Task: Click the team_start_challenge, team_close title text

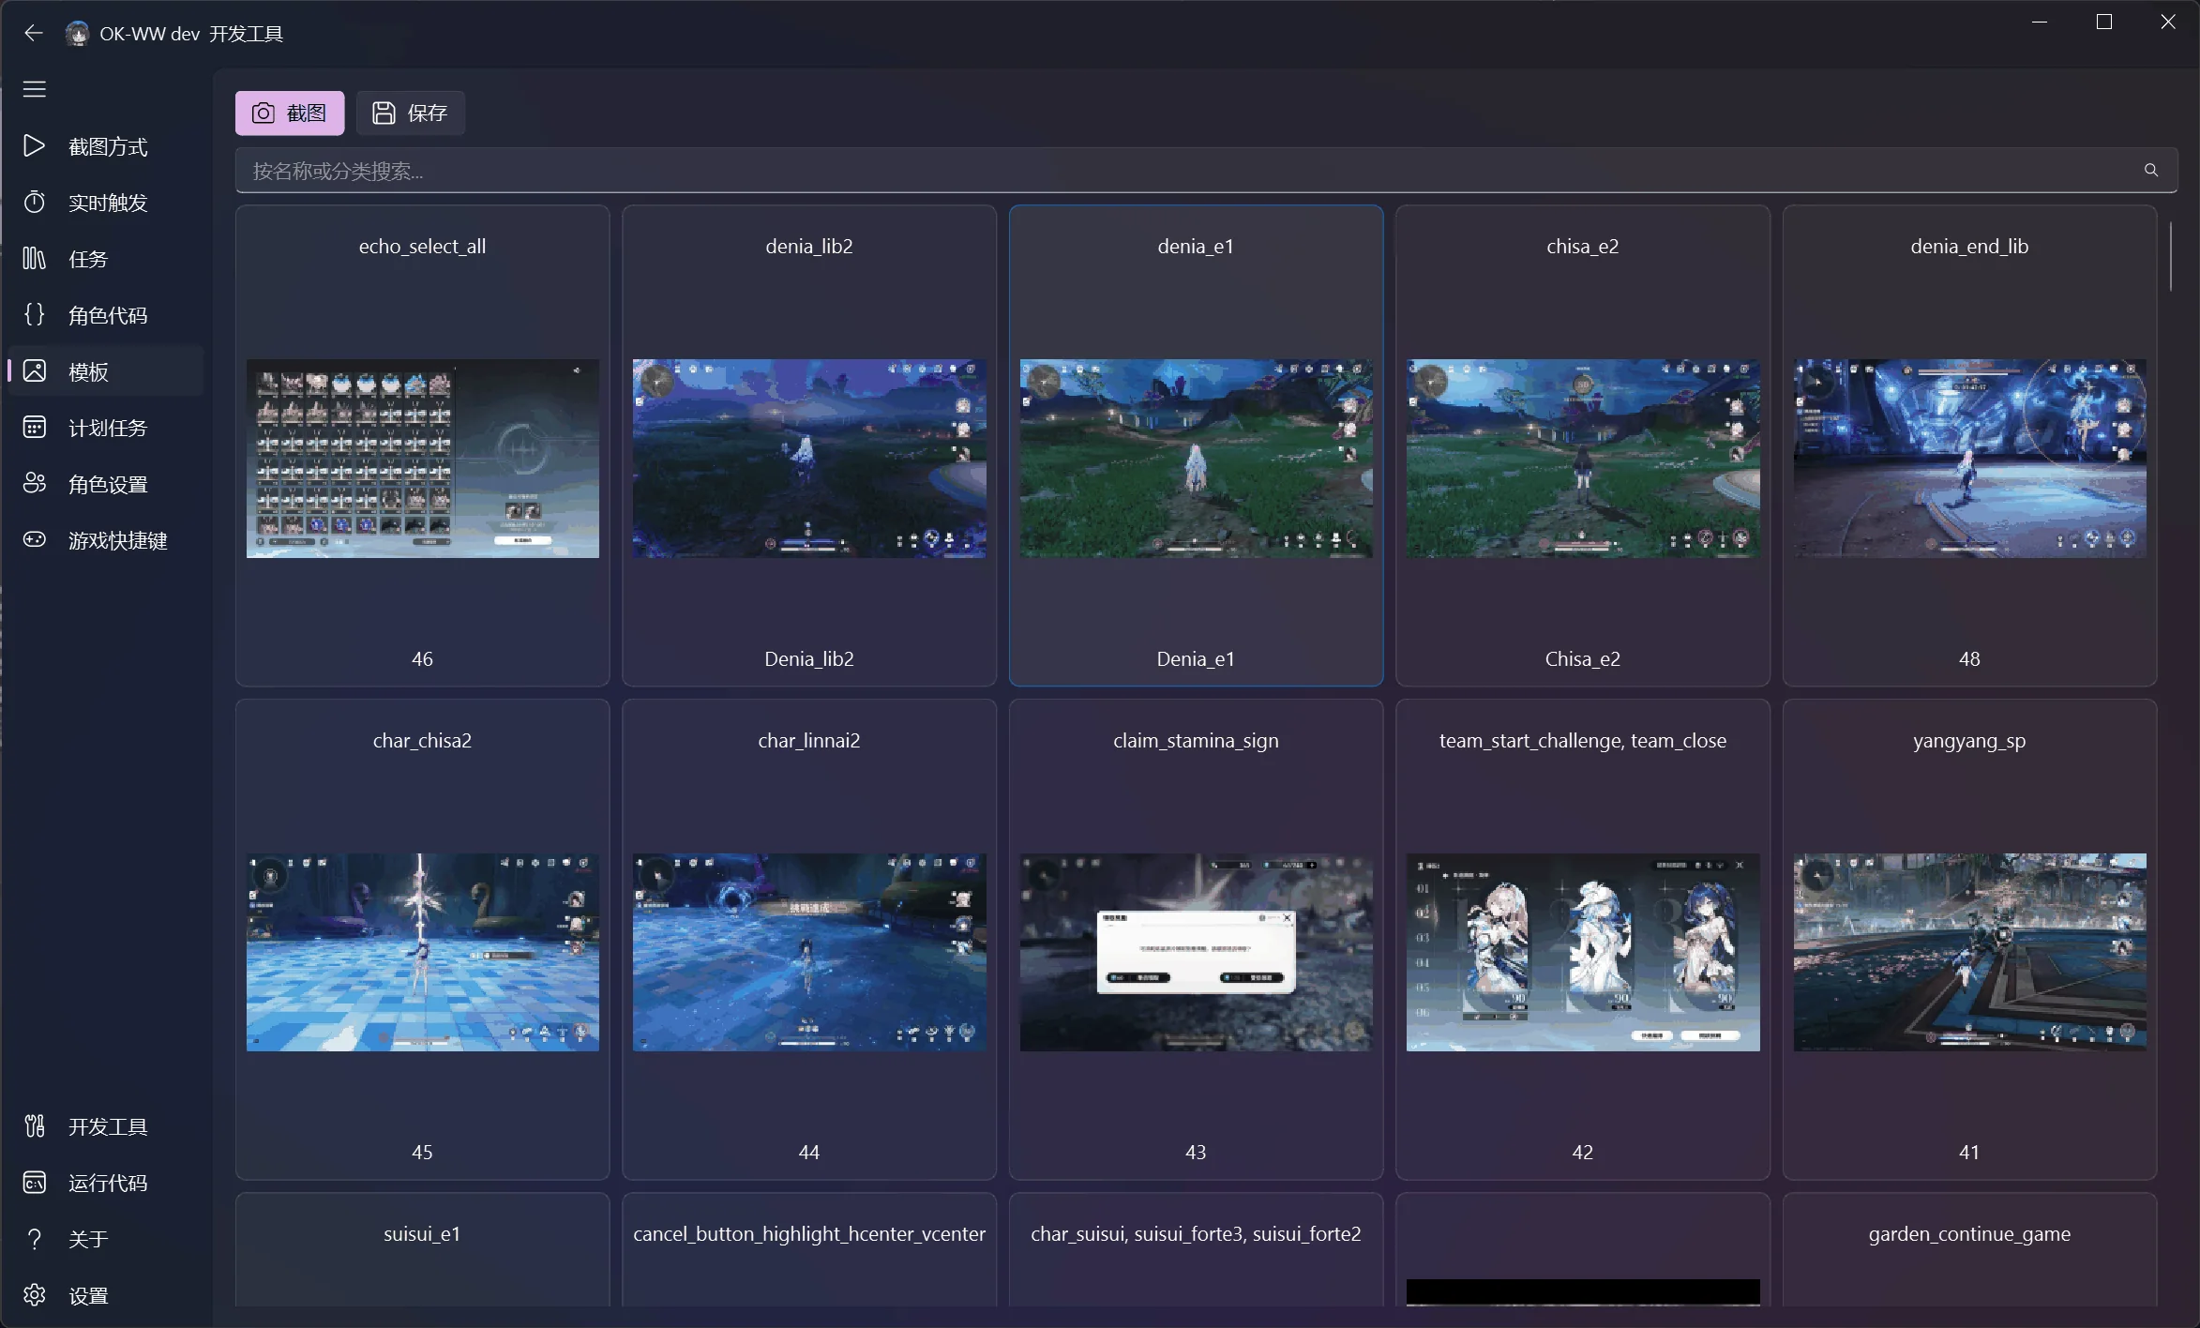Action: pyautogui.click(x=1583, y=741)
